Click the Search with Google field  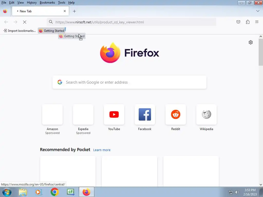tap(129, 82)
